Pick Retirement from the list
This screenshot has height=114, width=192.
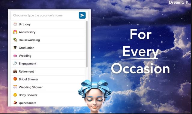click(x=48, y=71)
